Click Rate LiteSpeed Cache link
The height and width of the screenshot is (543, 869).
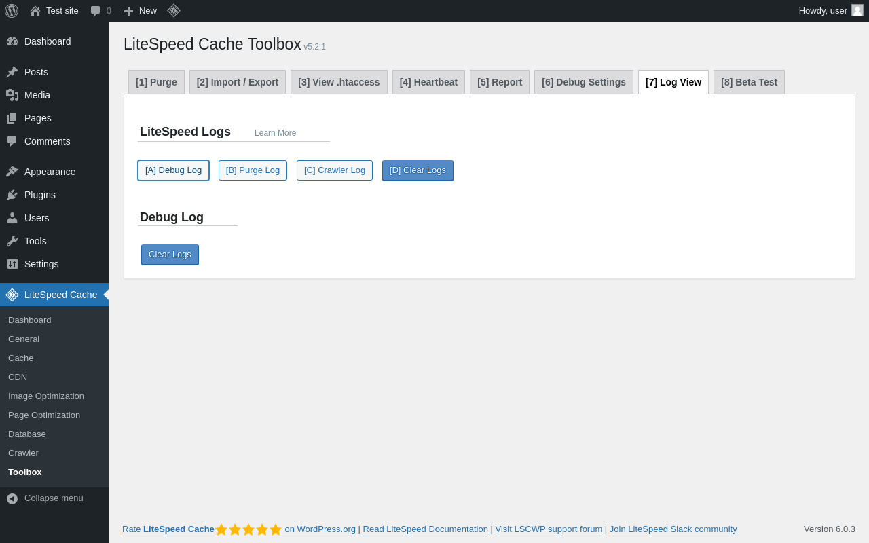coord(239,529)
